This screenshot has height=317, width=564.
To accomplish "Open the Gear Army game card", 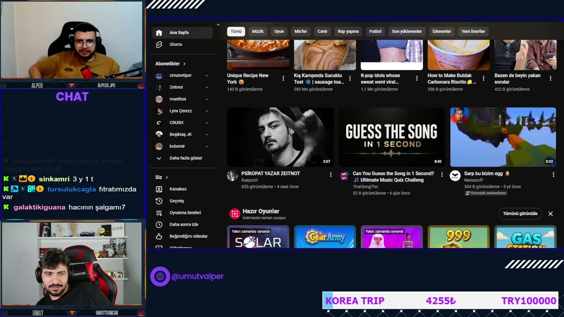I will pyautogui.click(x=325, y=237).
